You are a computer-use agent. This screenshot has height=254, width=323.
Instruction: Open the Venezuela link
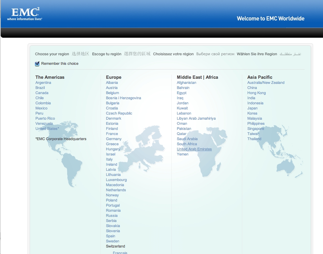[x=44, y=124]
